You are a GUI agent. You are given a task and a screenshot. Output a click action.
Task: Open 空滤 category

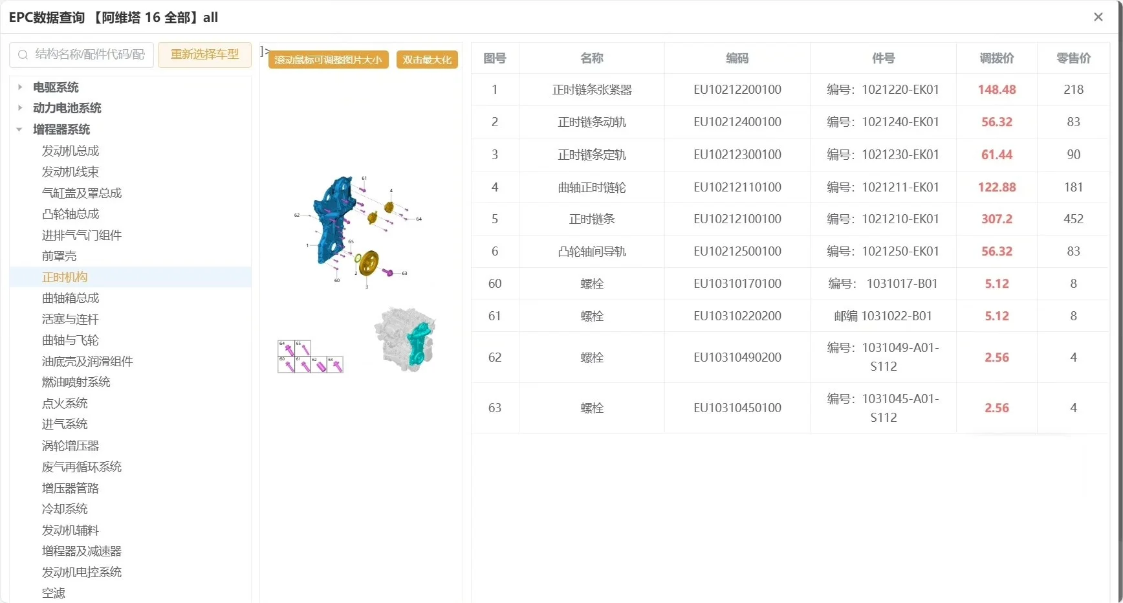tap(54, 593)
